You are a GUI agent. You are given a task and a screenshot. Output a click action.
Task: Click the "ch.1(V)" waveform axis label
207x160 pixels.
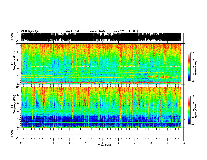(x=12, y=37)
